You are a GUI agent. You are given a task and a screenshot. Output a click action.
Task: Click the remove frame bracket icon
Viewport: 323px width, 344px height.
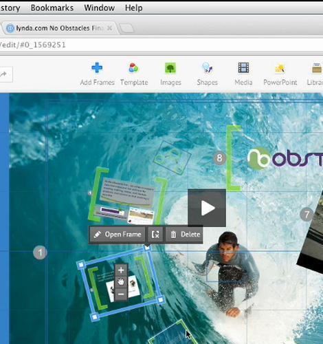(155, 235)
